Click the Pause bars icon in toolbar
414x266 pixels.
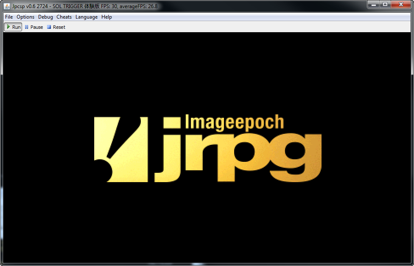click(x=27, y=27)
